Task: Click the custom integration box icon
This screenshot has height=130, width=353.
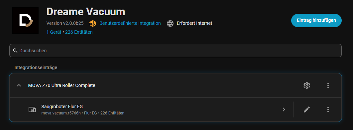Action: click(x=92, y=23)
